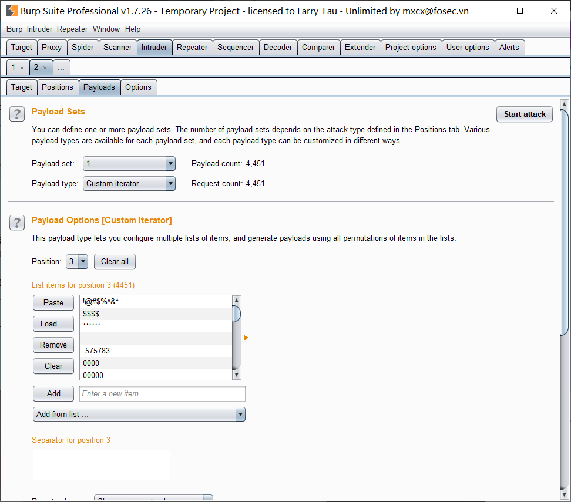Maximize the Burp Suite window
The width and height of the screenshot is (571, 502).
click(520, 11)
